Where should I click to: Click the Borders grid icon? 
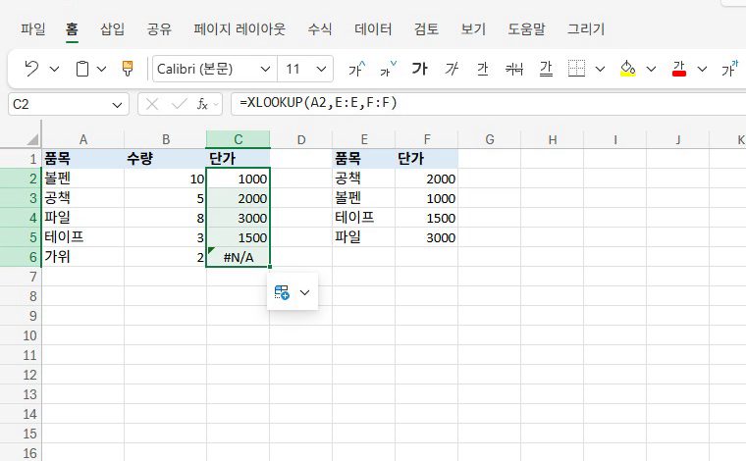pos(576,69)
